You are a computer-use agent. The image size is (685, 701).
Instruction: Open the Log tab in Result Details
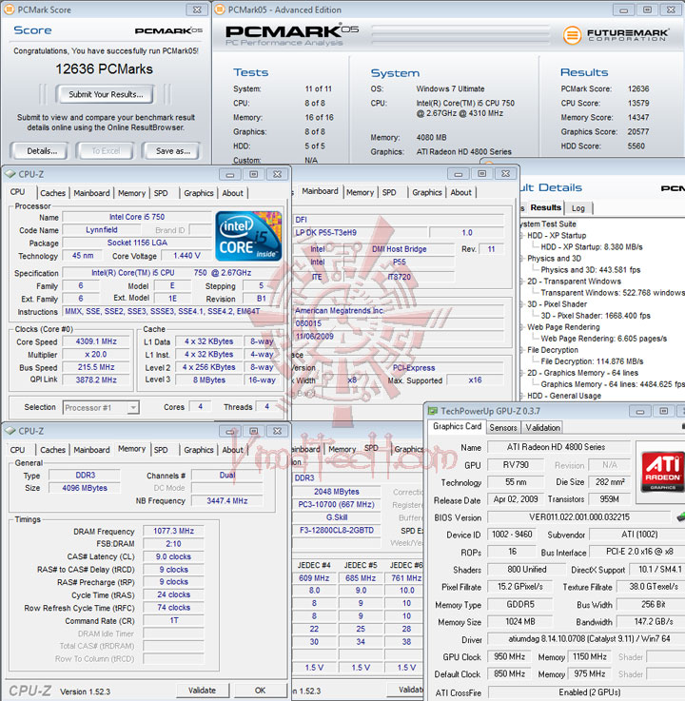click(x=578, y=208)
